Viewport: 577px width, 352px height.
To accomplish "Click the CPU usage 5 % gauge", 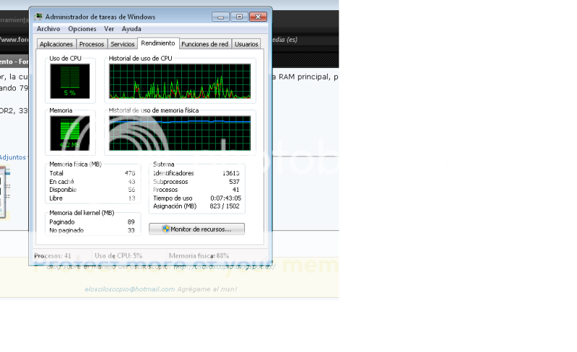I will (x=70, y=82).
